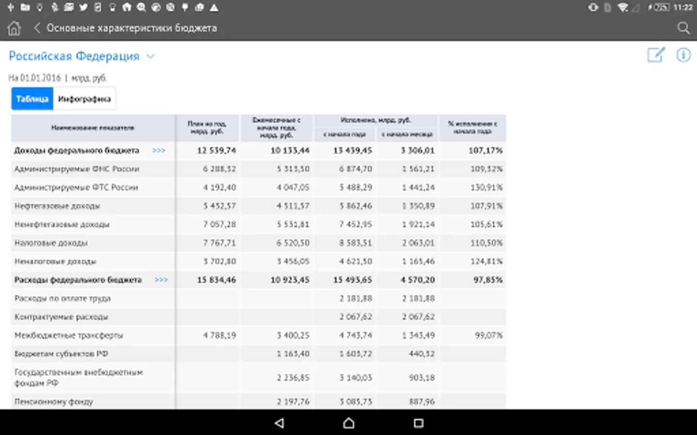The image size is (697, 435).
Task: Tap the Android home navigation button
Action: pyautogui.click(x=348, y=423)
